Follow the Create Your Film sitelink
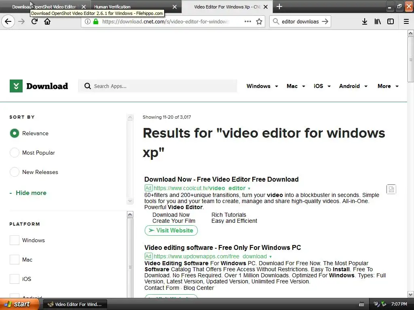Viewport: 414px width, 310px height. click(x=174, y=221)
